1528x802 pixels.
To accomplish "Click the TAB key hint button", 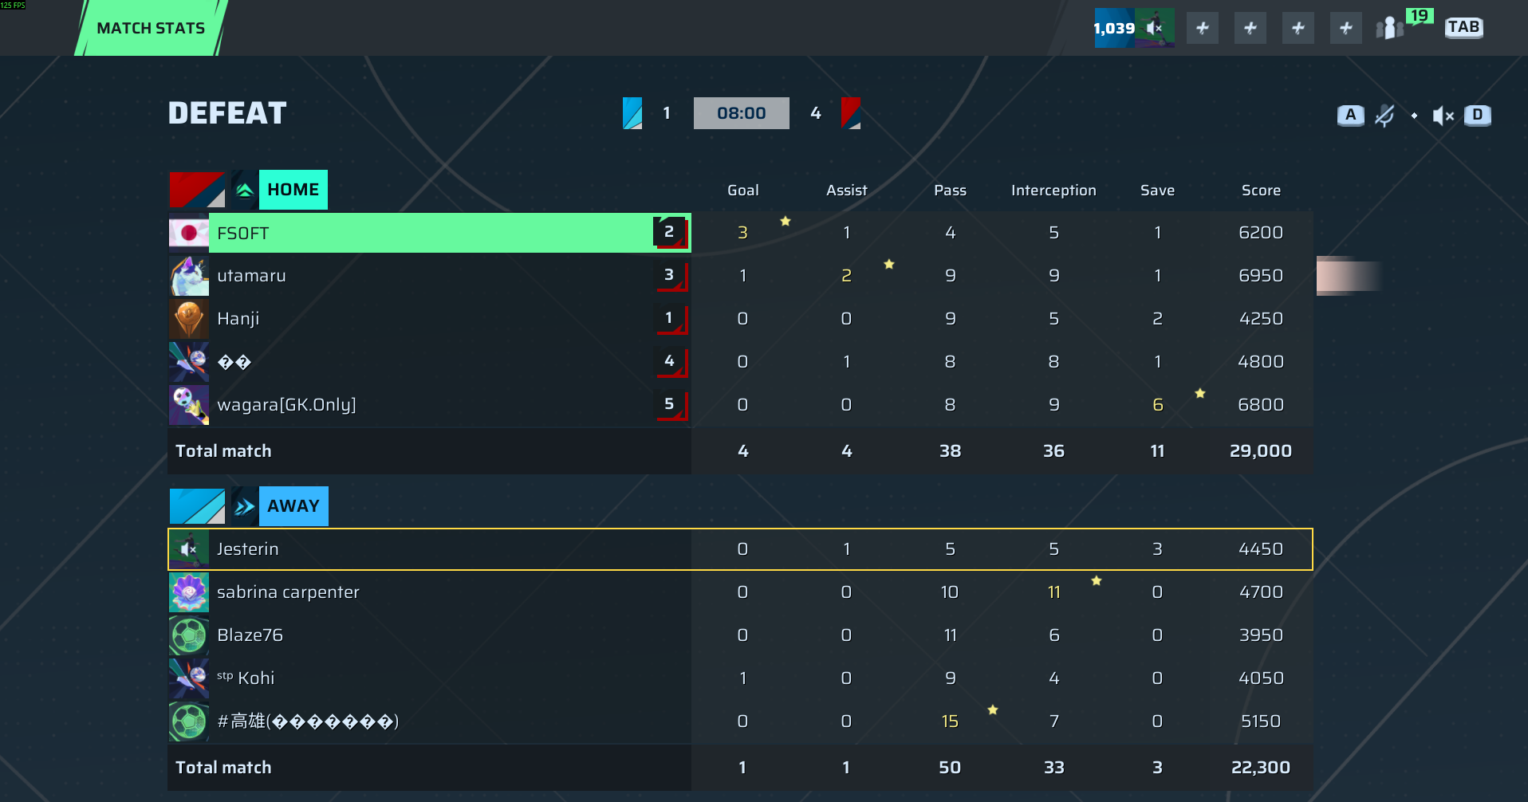I will (1463, 27).
